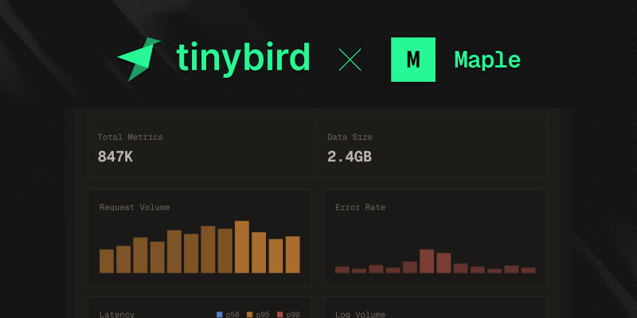This screenshot has width=637, height=318.
Task: Click the green X separator between logos
Action: tap(350, 60)
